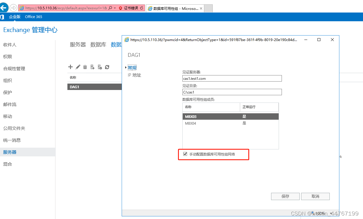This screenshot has height=219, width=363.
Task: Click the Exchange 管理中心 title
Action: [30, 30]
